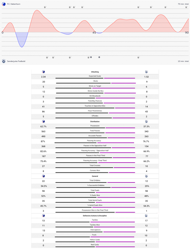Viewport: 190px width, 249px height.
Task: Click the Expected Goals value 2.34
Action: (x=43, y=77)
